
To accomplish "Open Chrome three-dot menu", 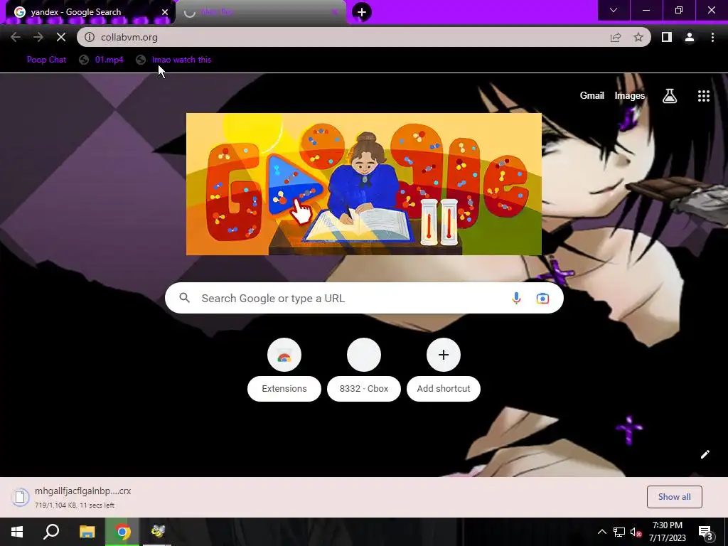I will click(712, 37).
